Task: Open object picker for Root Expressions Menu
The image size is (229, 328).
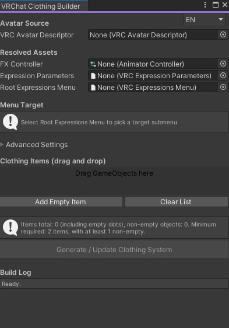Action: click(x=223, y=87)
